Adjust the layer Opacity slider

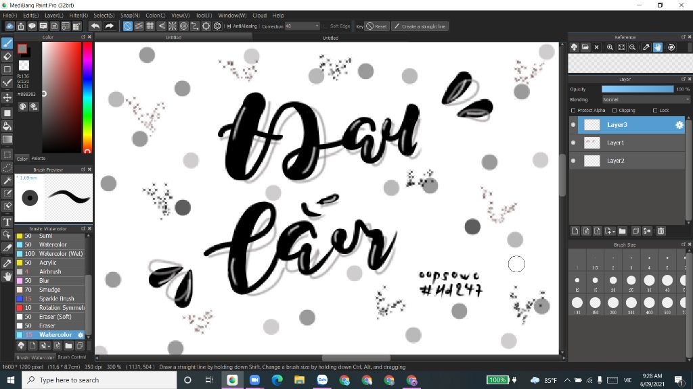pyautogui.click(x=638, y=89)
